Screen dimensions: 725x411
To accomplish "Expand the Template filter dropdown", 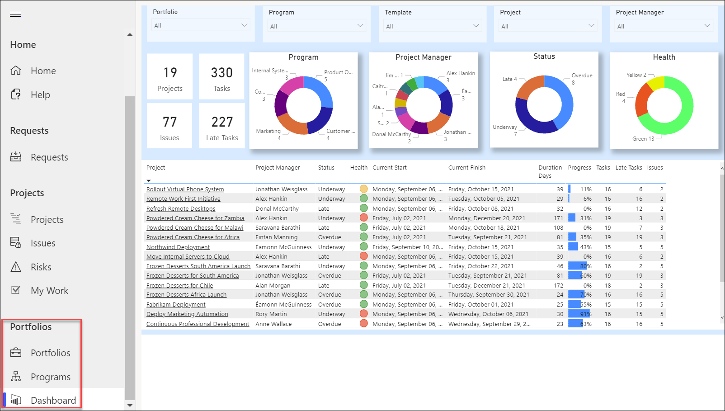I will tap(432, 26).
